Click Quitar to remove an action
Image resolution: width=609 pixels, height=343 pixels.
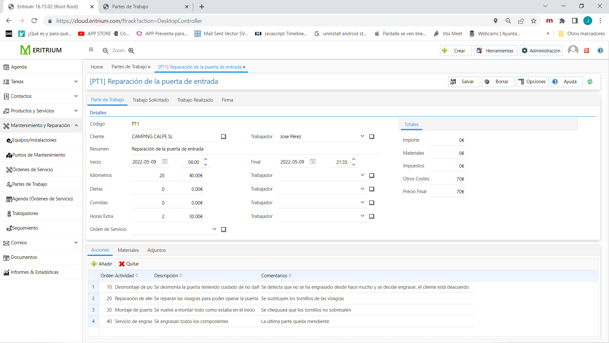pos(129,264)
